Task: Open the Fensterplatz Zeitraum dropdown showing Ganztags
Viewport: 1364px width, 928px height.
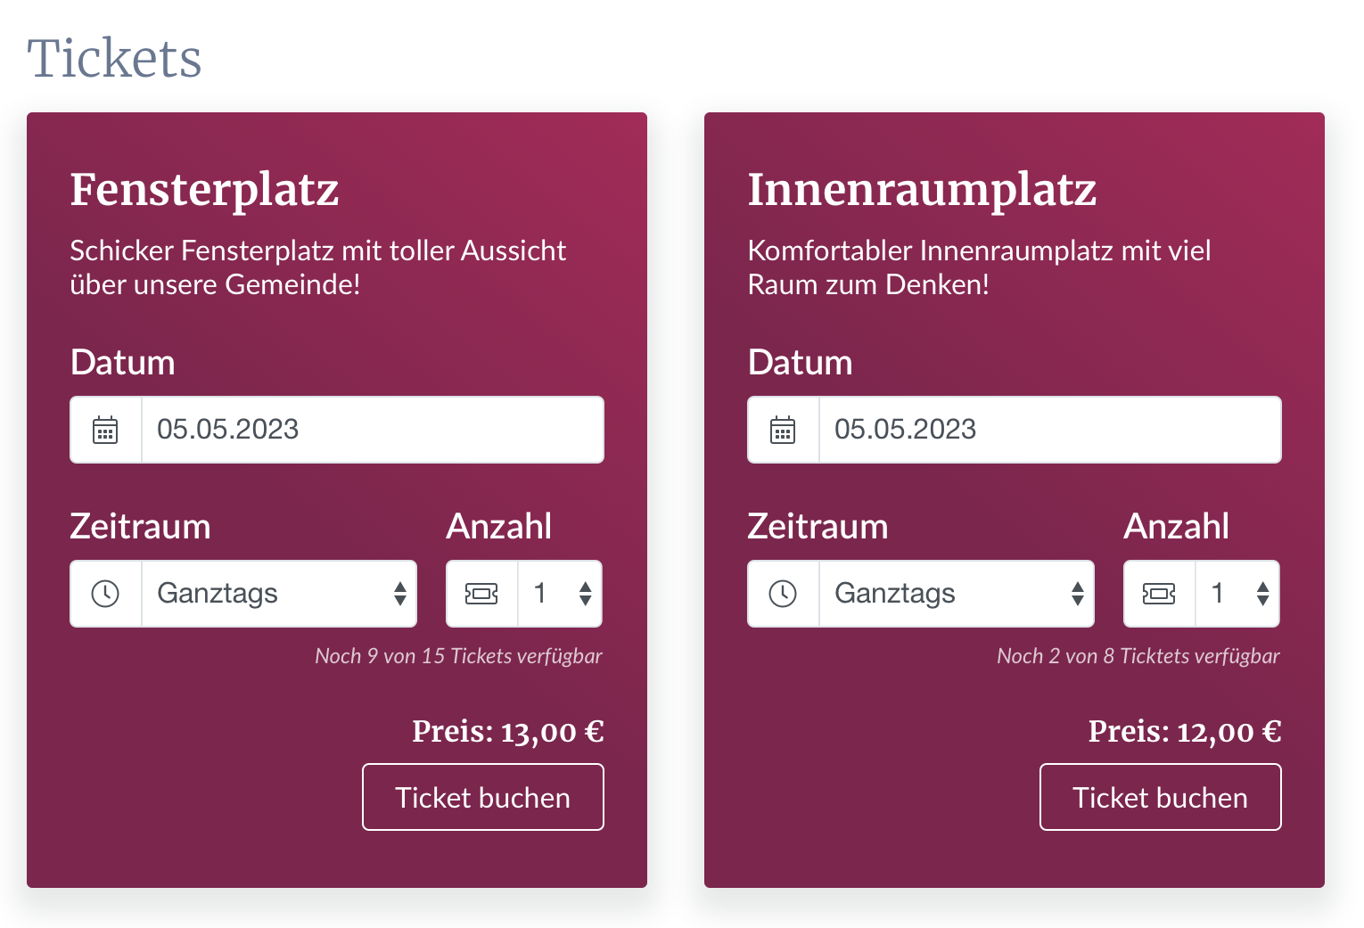Action: tap(278, 594)
